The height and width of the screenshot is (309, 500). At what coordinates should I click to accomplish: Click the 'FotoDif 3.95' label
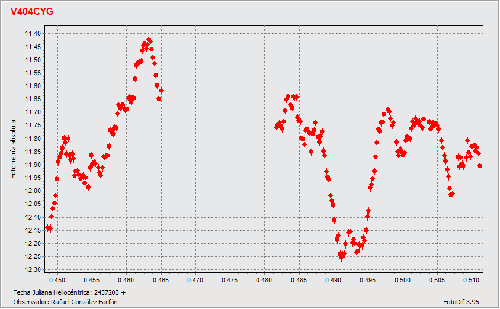pyautogui.click(x=461, y=302)
